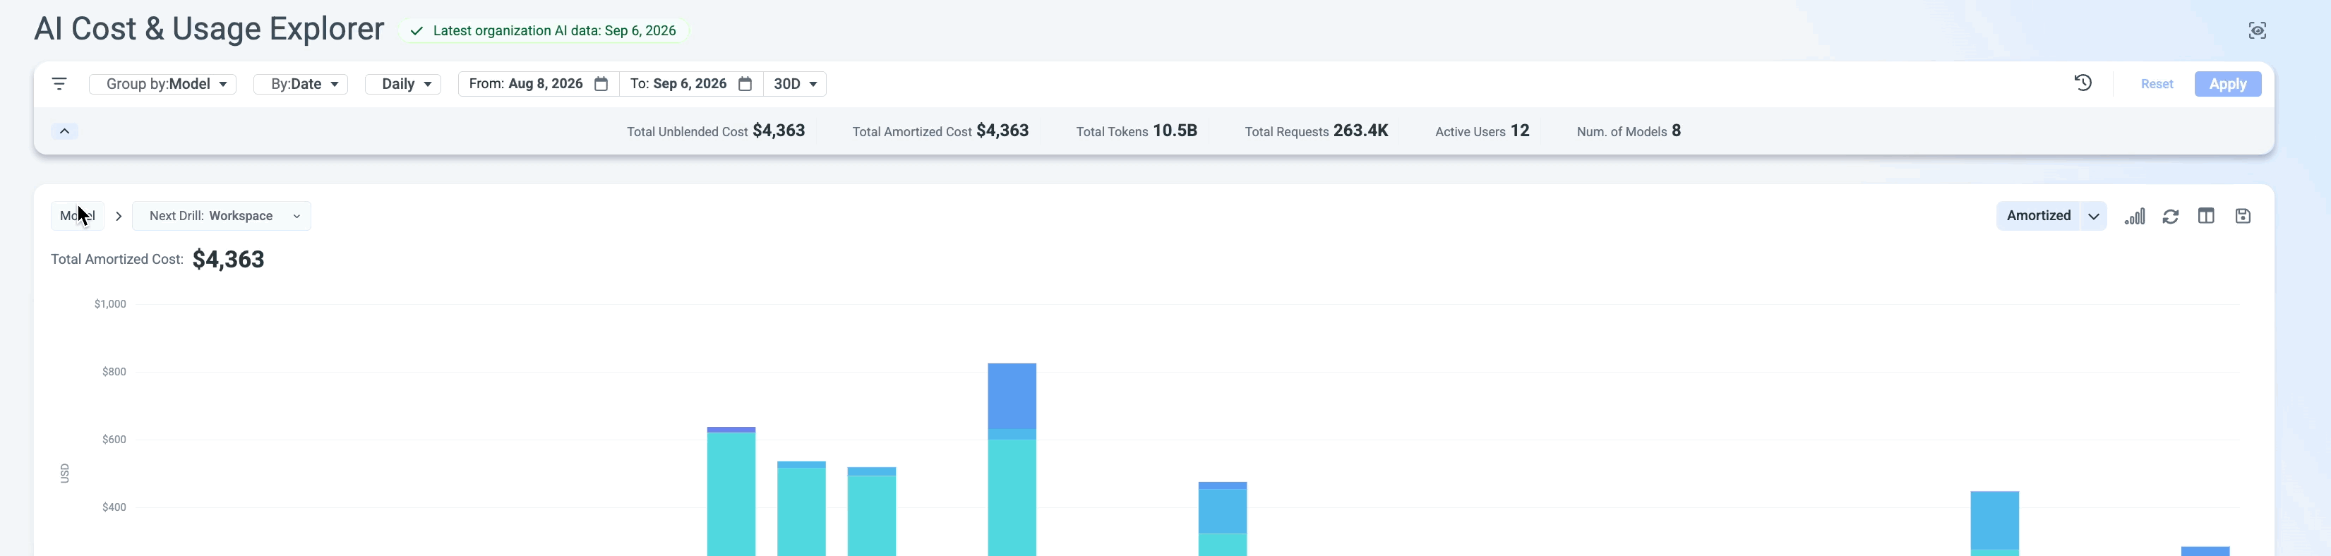The height and width of the screenshot is (556, 2331).
Task: Open the Amortized cost type arrow
Action: 2093,216
